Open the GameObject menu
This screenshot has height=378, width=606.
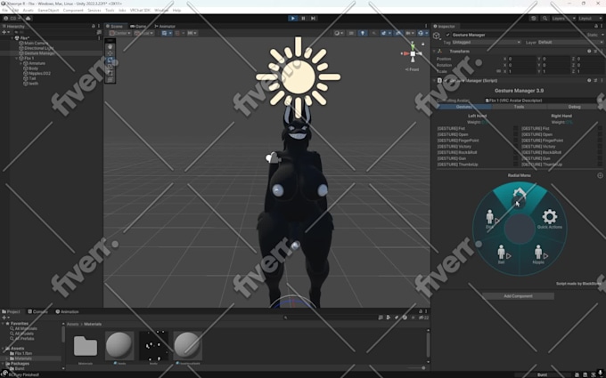coord(48,11)
